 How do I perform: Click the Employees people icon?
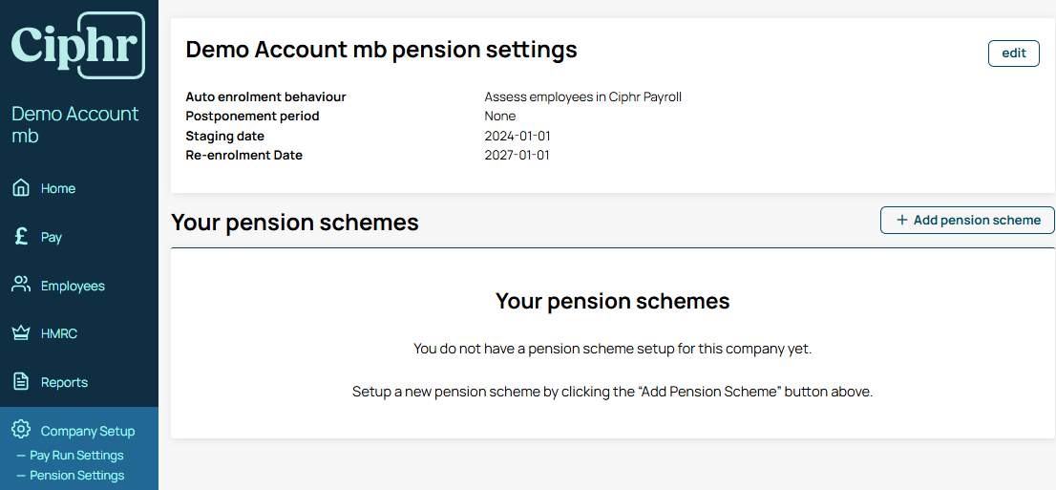point(22,285)
